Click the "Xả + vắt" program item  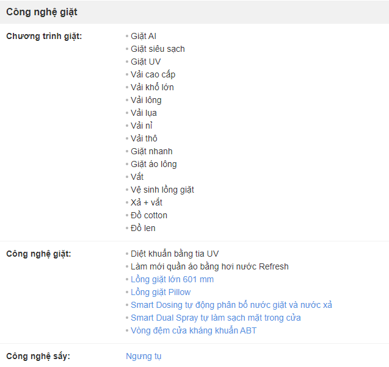coord(147,202)
